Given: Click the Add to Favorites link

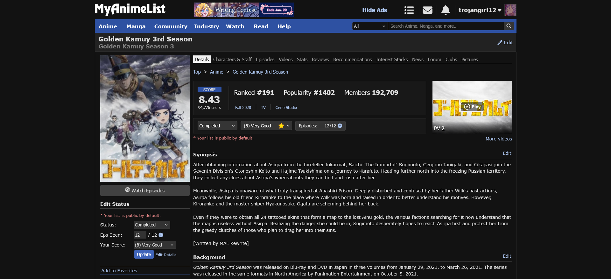Looking at the screenshot, I should pos(119,271).
